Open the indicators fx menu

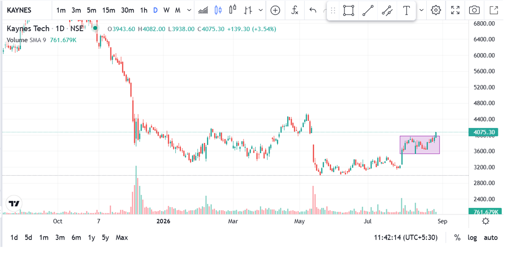(295, 10)
